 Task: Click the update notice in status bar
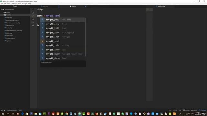coord(202,110)
